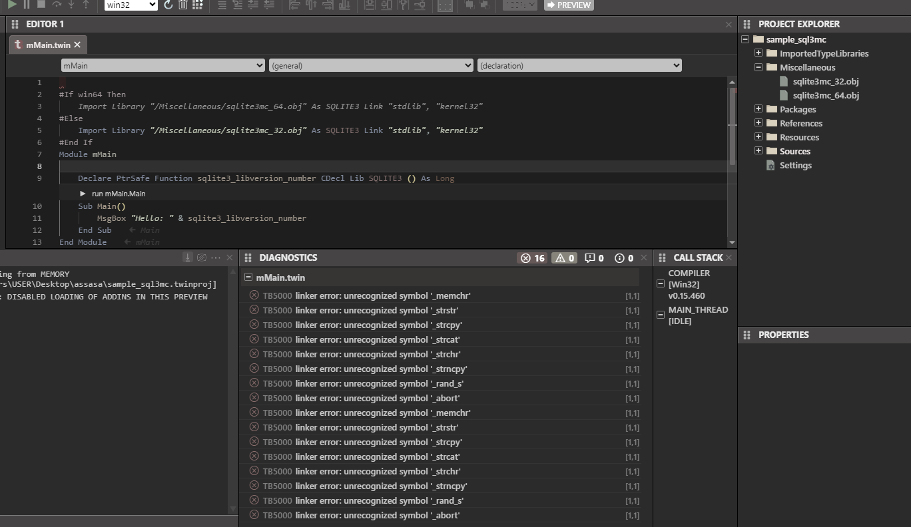This screenshot has width=911, height=527.
Task: Click the 'run mMain.Main' code lens link
Action: click(118, 194)
